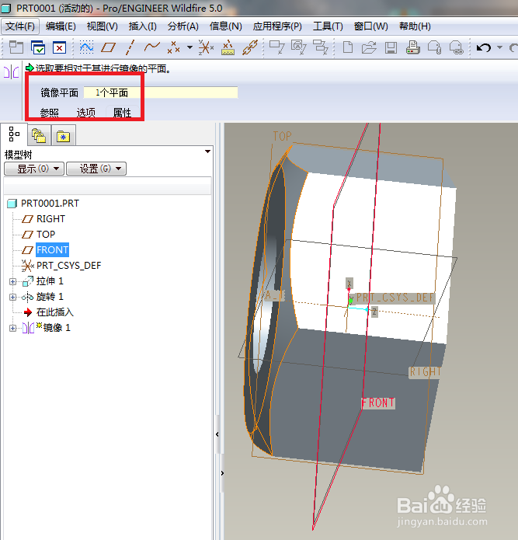Image resolution: width=518 pixels, height=540 pixels.
Task: Open a file using the folder icon
Action: tap(369, 47)
